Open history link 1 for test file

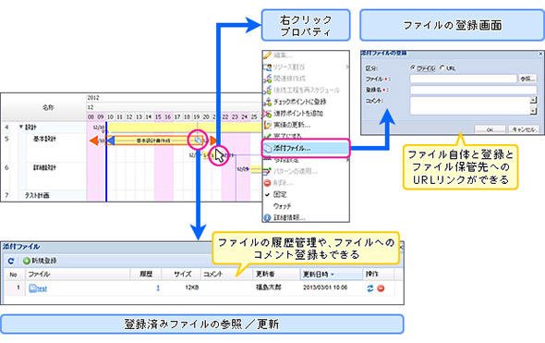point(158,288)
